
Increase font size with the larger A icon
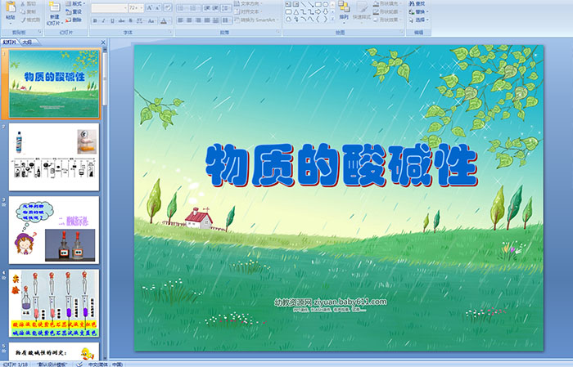(150, 7)
